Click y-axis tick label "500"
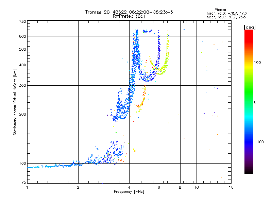This screenshot has height=204, width=272. point(23,49)
